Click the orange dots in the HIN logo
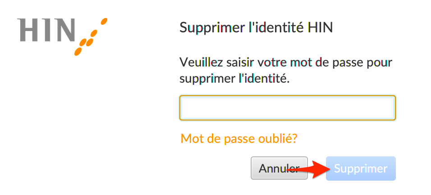Viewport: 431px width, 195px height. click(91, 36)
